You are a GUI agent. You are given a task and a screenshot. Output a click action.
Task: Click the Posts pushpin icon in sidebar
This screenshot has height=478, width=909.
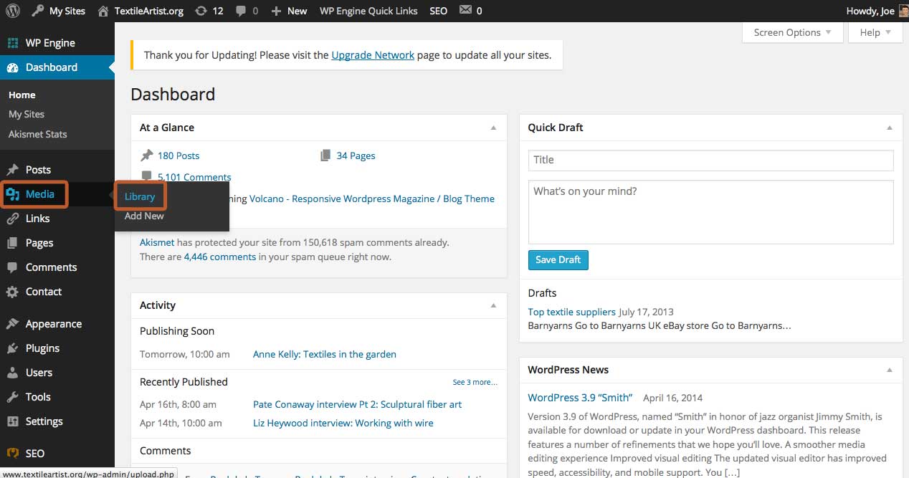[x=13, y=170]
